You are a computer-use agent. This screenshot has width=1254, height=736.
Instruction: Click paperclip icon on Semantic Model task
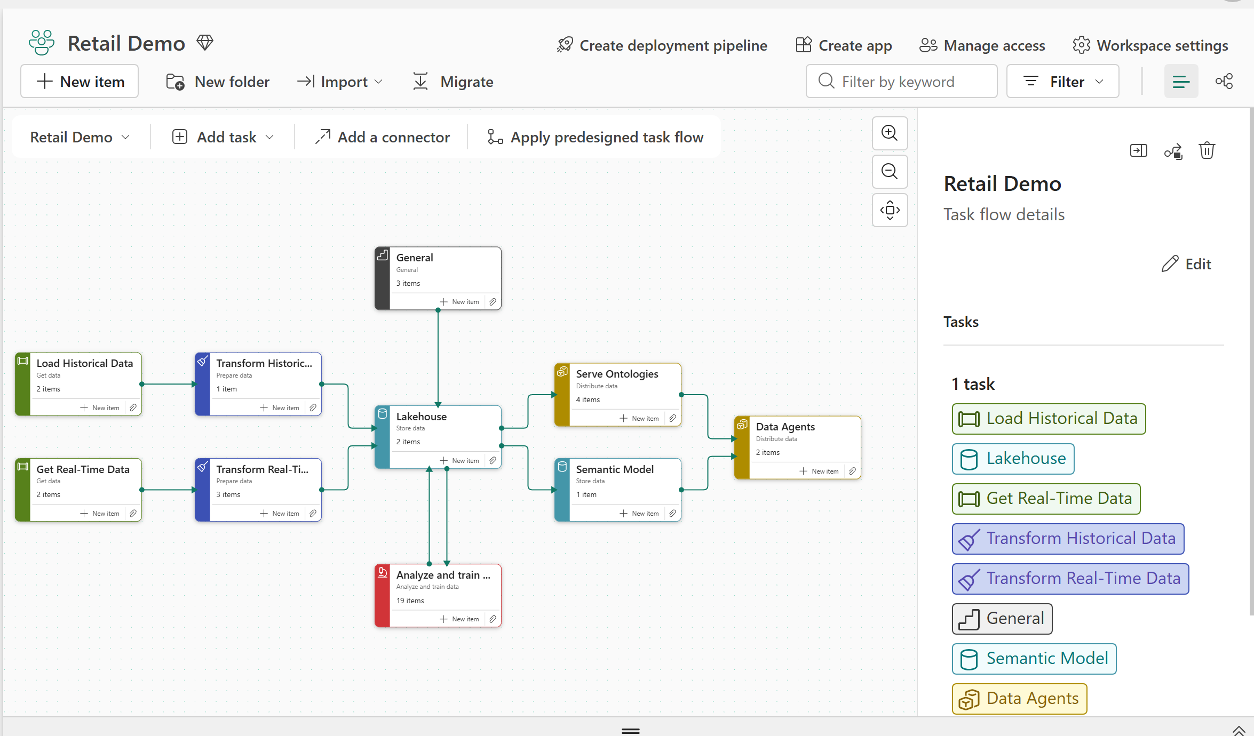[672, 514]
